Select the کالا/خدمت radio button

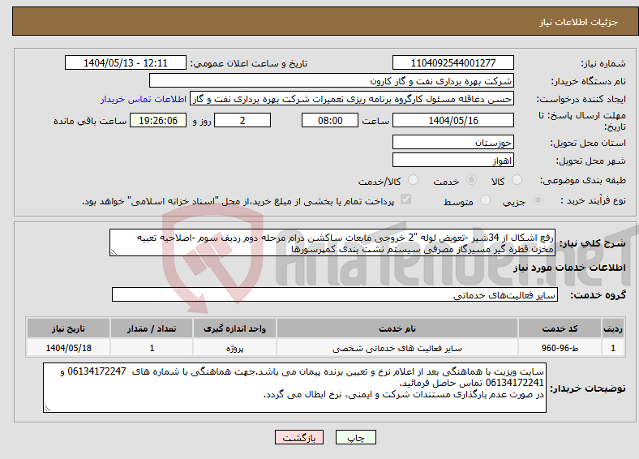pos(414,180)
